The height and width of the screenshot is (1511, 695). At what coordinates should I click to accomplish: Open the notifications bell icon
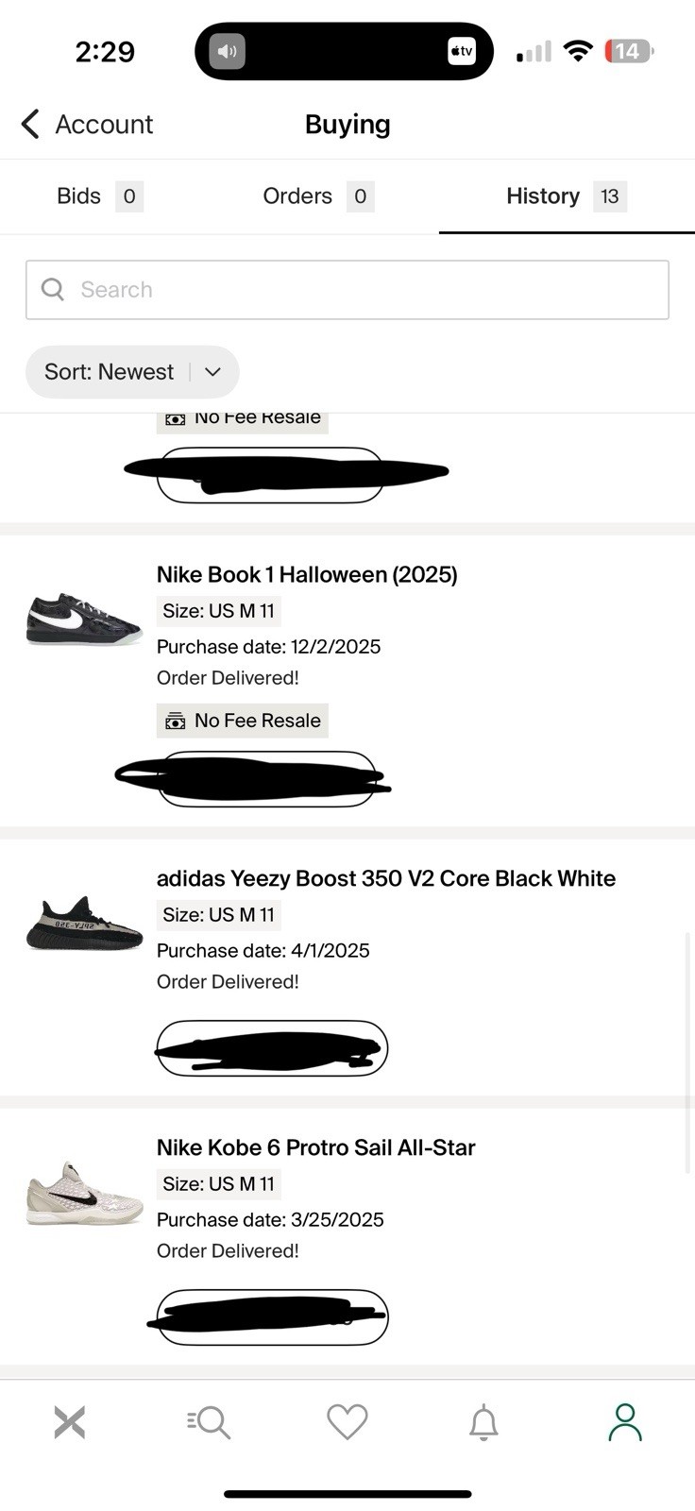click(x=484, y=1421)
